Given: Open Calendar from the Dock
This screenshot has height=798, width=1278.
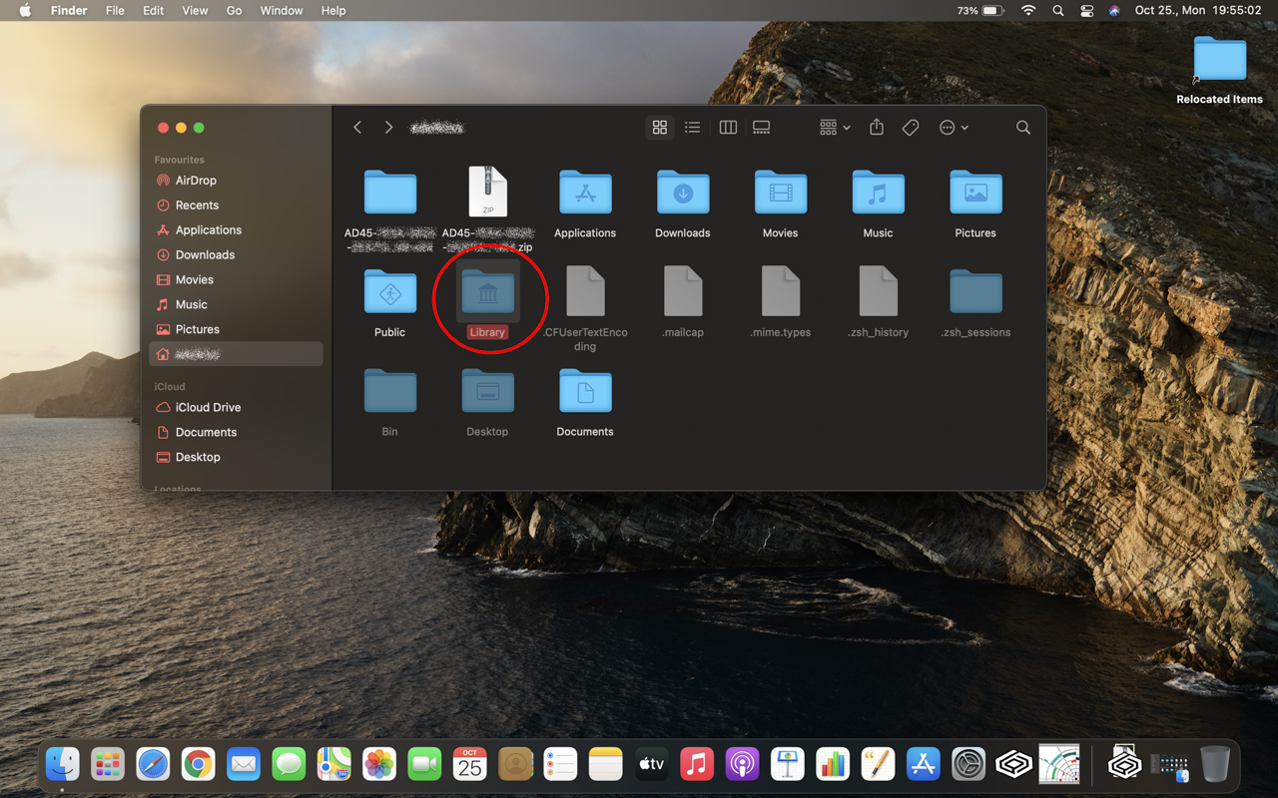Looking at the screenshot, I should tap(469, 765).
